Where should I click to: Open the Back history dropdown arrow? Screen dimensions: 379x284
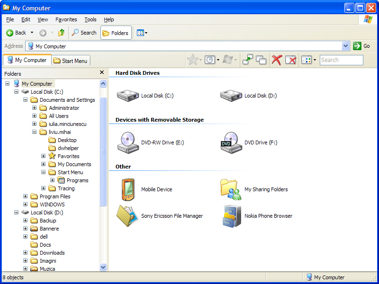pyautogui.click(x=32, y=33)
